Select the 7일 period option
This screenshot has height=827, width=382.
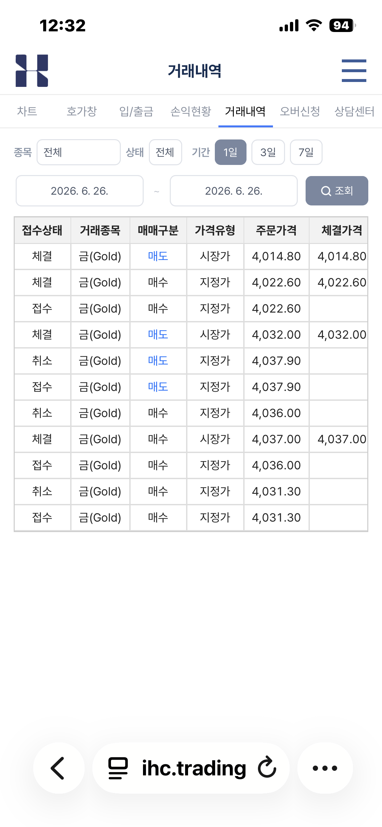coord(306,152)
